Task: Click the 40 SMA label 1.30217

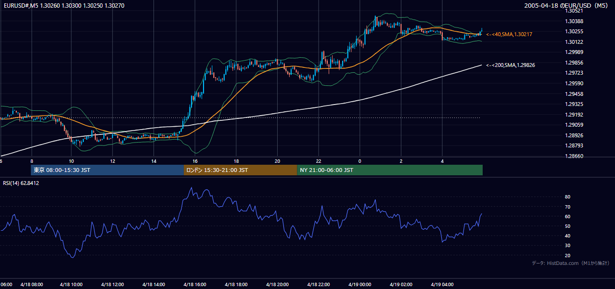Action: pyautogui.click(x=509, y=34)
